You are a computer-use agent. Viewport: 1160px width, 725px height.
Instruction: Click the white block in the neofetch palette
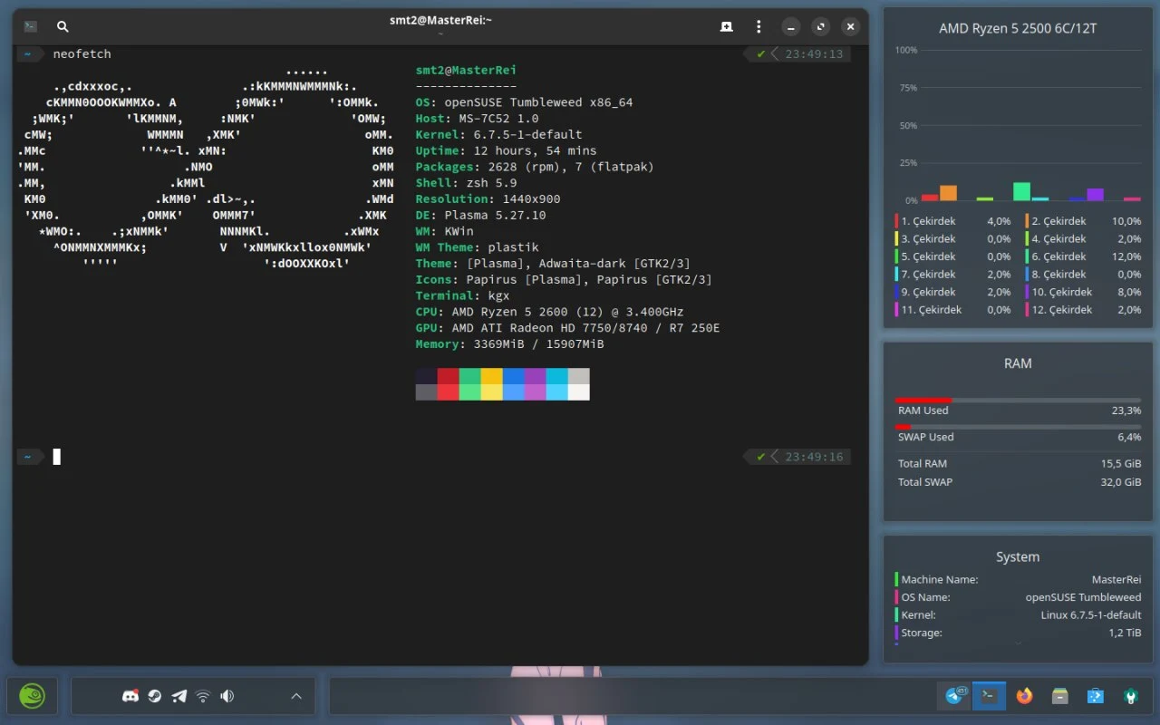(578, 392)
